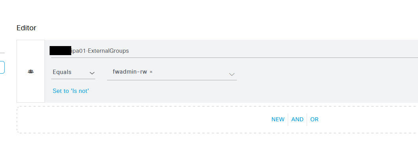Click the blacked-out prefix of the attribute name

pos(61,51)
